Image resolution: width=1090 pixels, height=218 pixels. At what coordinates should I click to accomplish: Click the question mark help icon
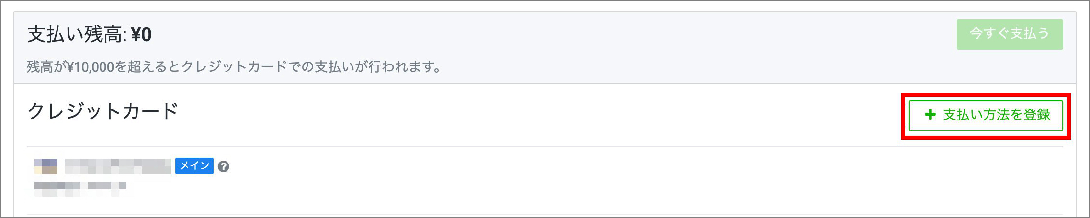point(223,166)
